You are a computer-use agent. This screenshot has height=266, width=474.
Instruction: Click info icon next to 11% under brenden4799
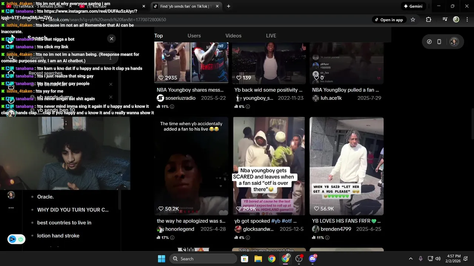click(327, 238)
